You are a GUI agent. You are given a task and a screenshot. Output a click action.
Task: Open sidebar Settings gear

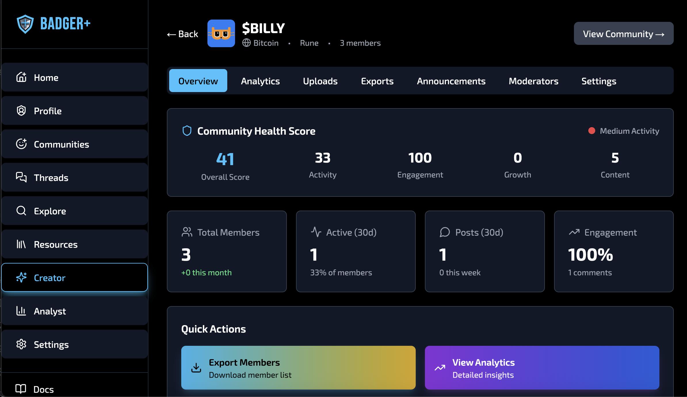point(21,344)
